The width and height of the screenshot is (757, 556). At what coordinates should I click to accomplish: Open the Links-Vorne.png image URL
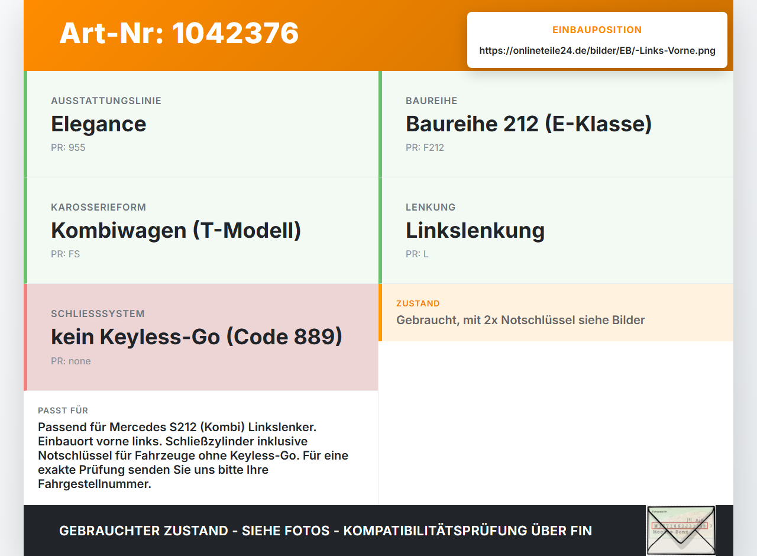click(x=597, y=51)
